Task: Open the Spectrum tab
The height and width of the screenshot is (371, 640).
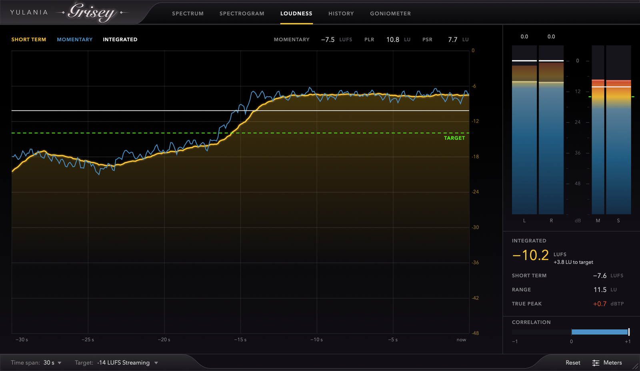Action: click(x=188, y=14)
